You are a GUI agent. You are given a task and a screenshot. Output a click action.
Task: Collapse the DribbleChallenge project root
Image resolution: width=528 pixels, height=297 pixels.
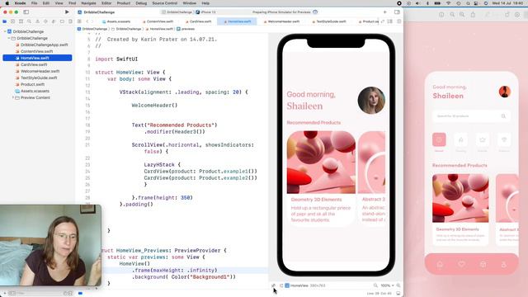point(5,31)
